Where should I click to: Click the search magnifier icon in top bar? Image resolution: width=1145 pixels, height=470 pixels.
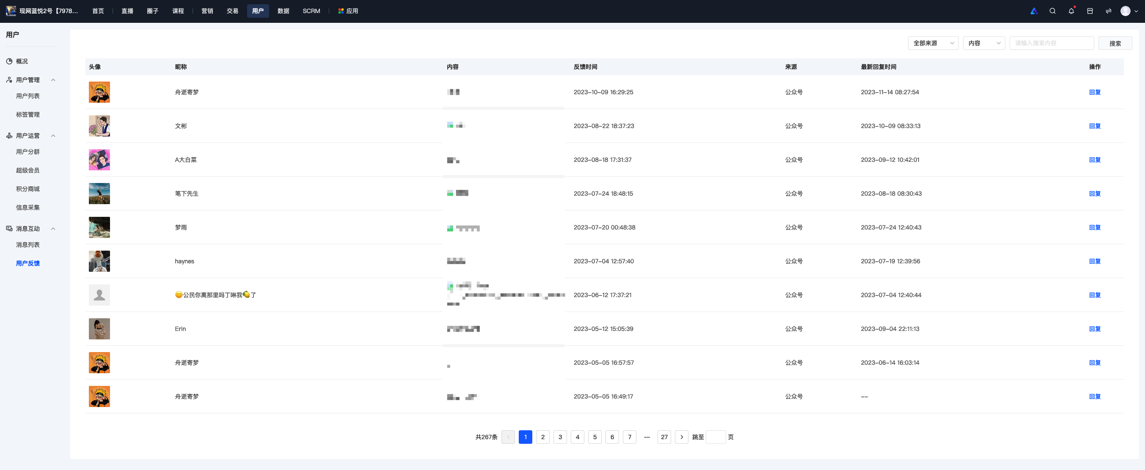tap(1052, 11)
